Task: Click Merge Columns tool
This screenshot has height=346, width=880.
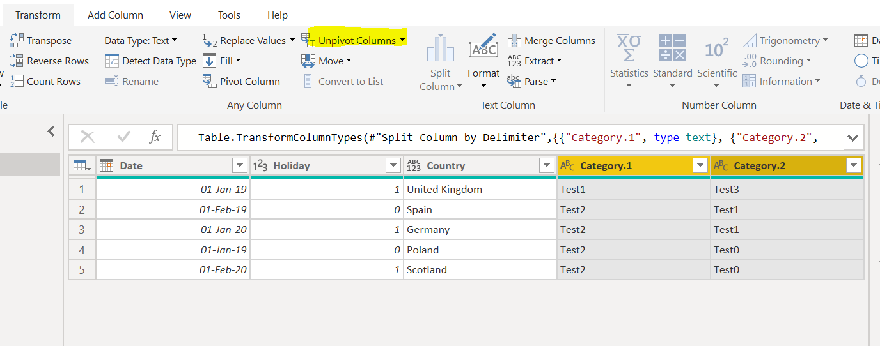Action: (x=552, y=40)
